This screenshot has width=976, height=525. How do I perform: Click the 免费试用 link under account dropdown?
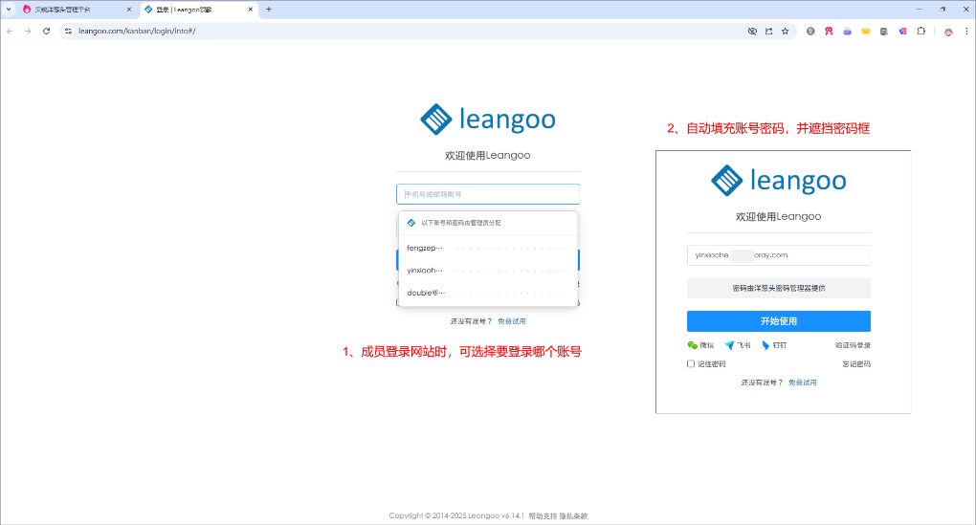coord(511,321)
